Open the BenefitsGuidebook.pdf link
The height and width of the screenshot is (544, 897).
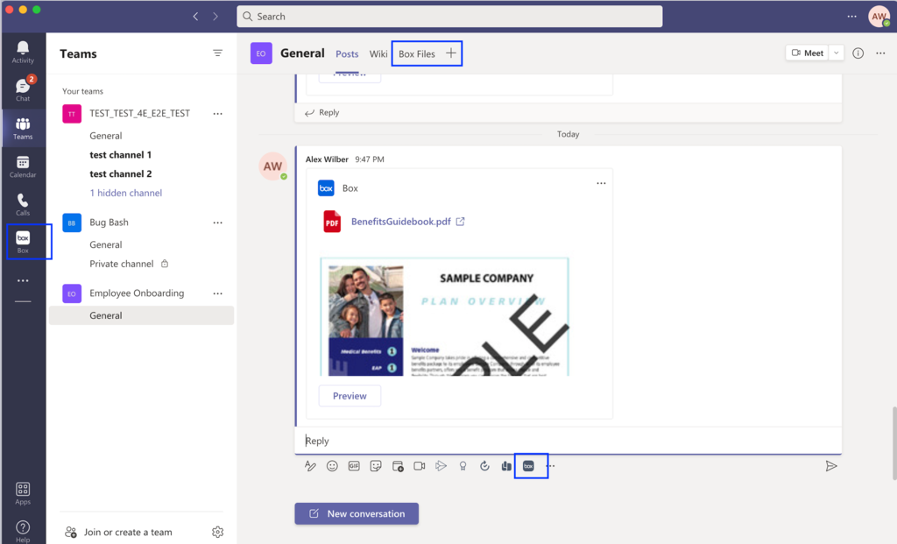(401, 222)
